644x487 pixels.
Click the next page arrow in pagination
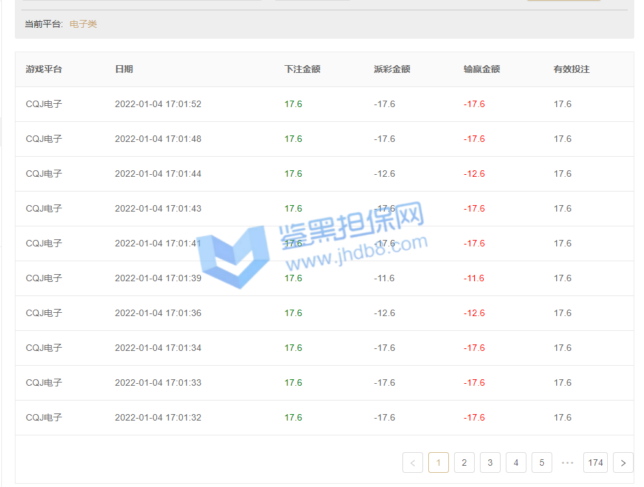[x=623, y=462]
